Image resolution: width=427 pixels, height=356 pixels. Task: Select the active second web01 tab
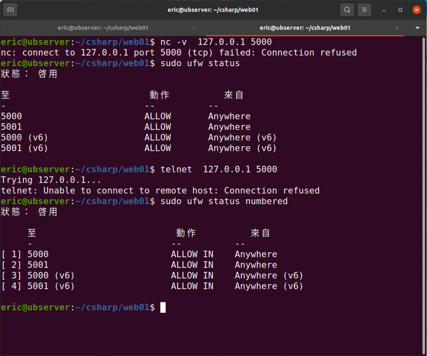point(305,28)
